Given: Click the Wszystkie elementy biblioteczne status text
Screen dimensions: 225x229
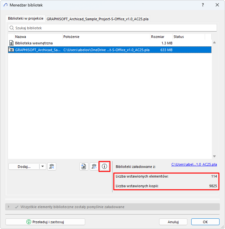Looking at the screenshot, I should pyautogui.click(x=72, y=207).
